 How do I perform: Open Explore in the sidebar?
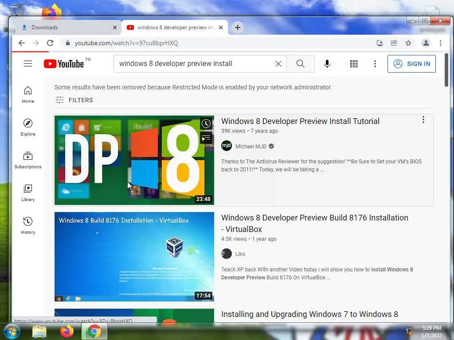pos(28,127)
